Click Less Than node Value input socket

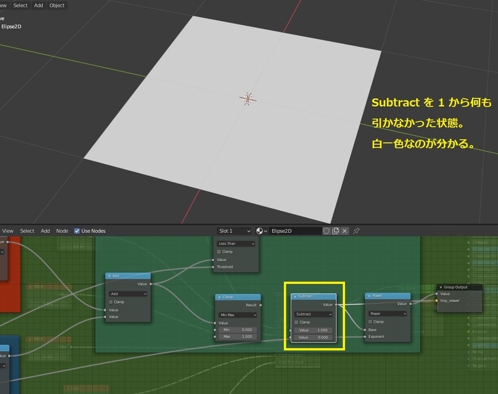(x=213, y=260)
